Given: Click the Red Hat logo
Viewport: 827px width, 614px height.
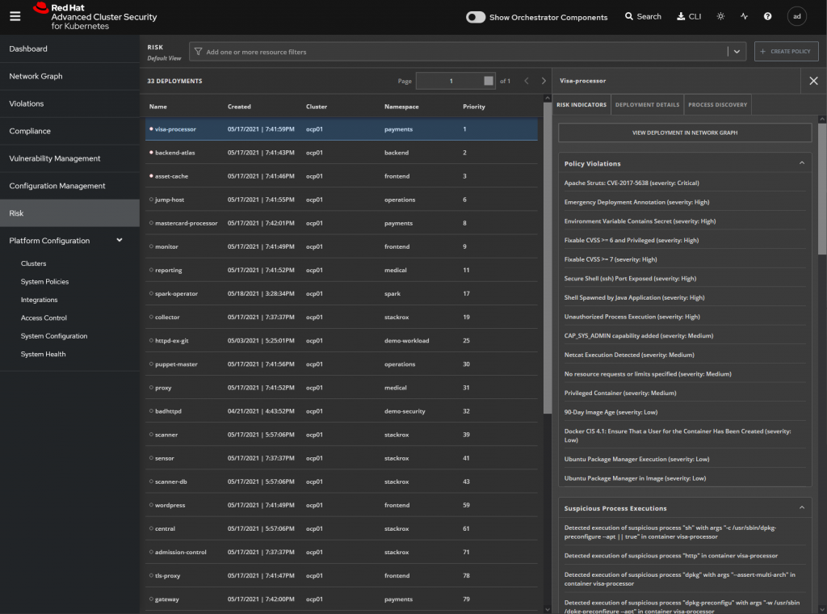Looking at the screenshot, I should (95, 16).
